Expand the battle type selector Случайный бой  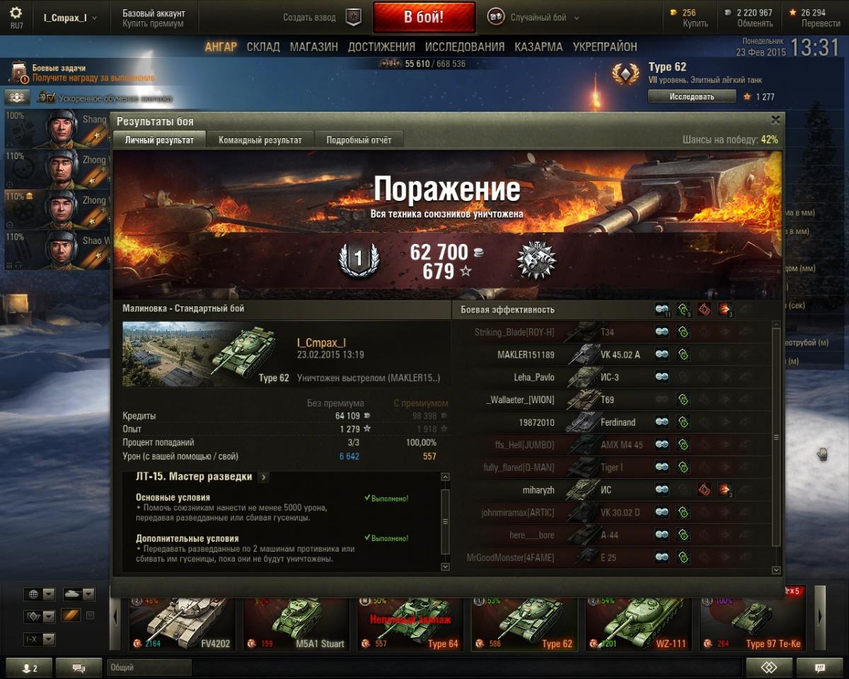pos(534,17)
